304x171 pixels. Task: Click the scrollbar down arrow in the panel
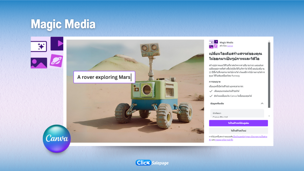point(269,116)
